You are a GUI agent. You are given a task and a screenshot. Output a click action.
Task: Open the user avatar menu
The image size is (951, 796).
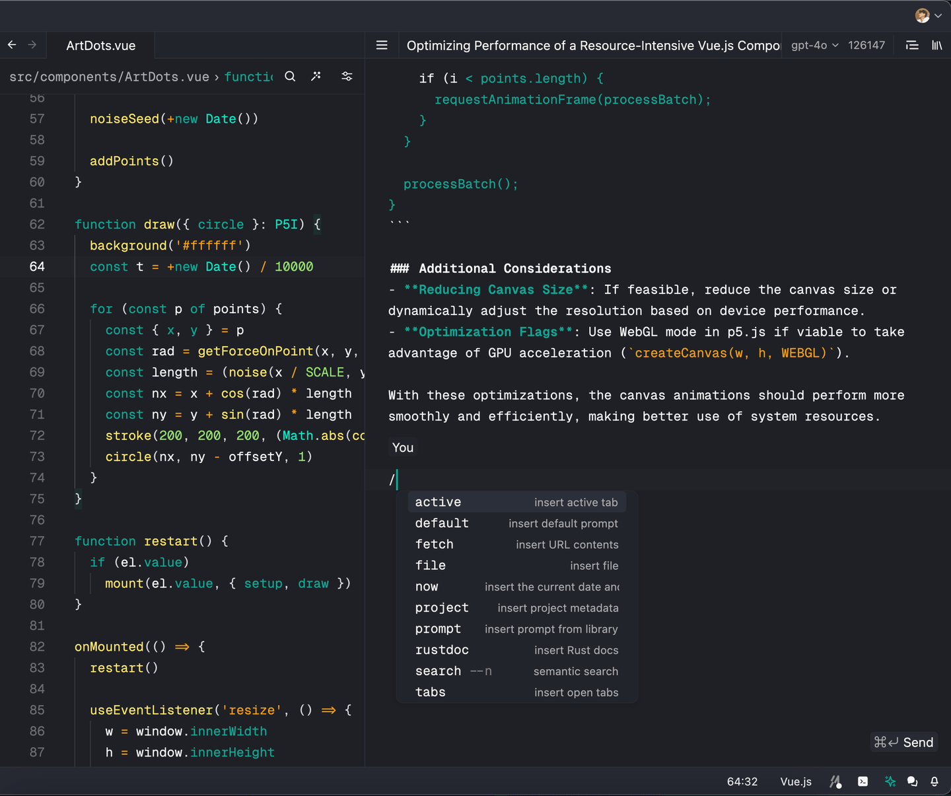coord(928,15)
